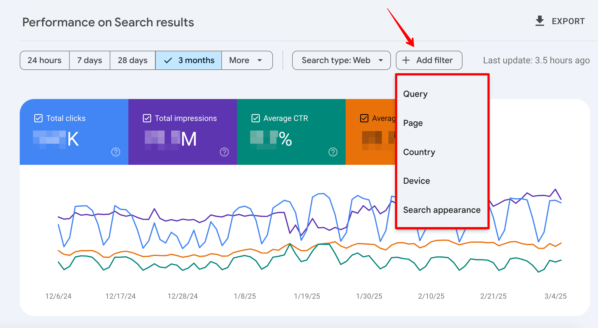Open the Search type: Web dropdown
Image resolution: width=598 pixels, height=328 pixels.
(x=341, y=60)
